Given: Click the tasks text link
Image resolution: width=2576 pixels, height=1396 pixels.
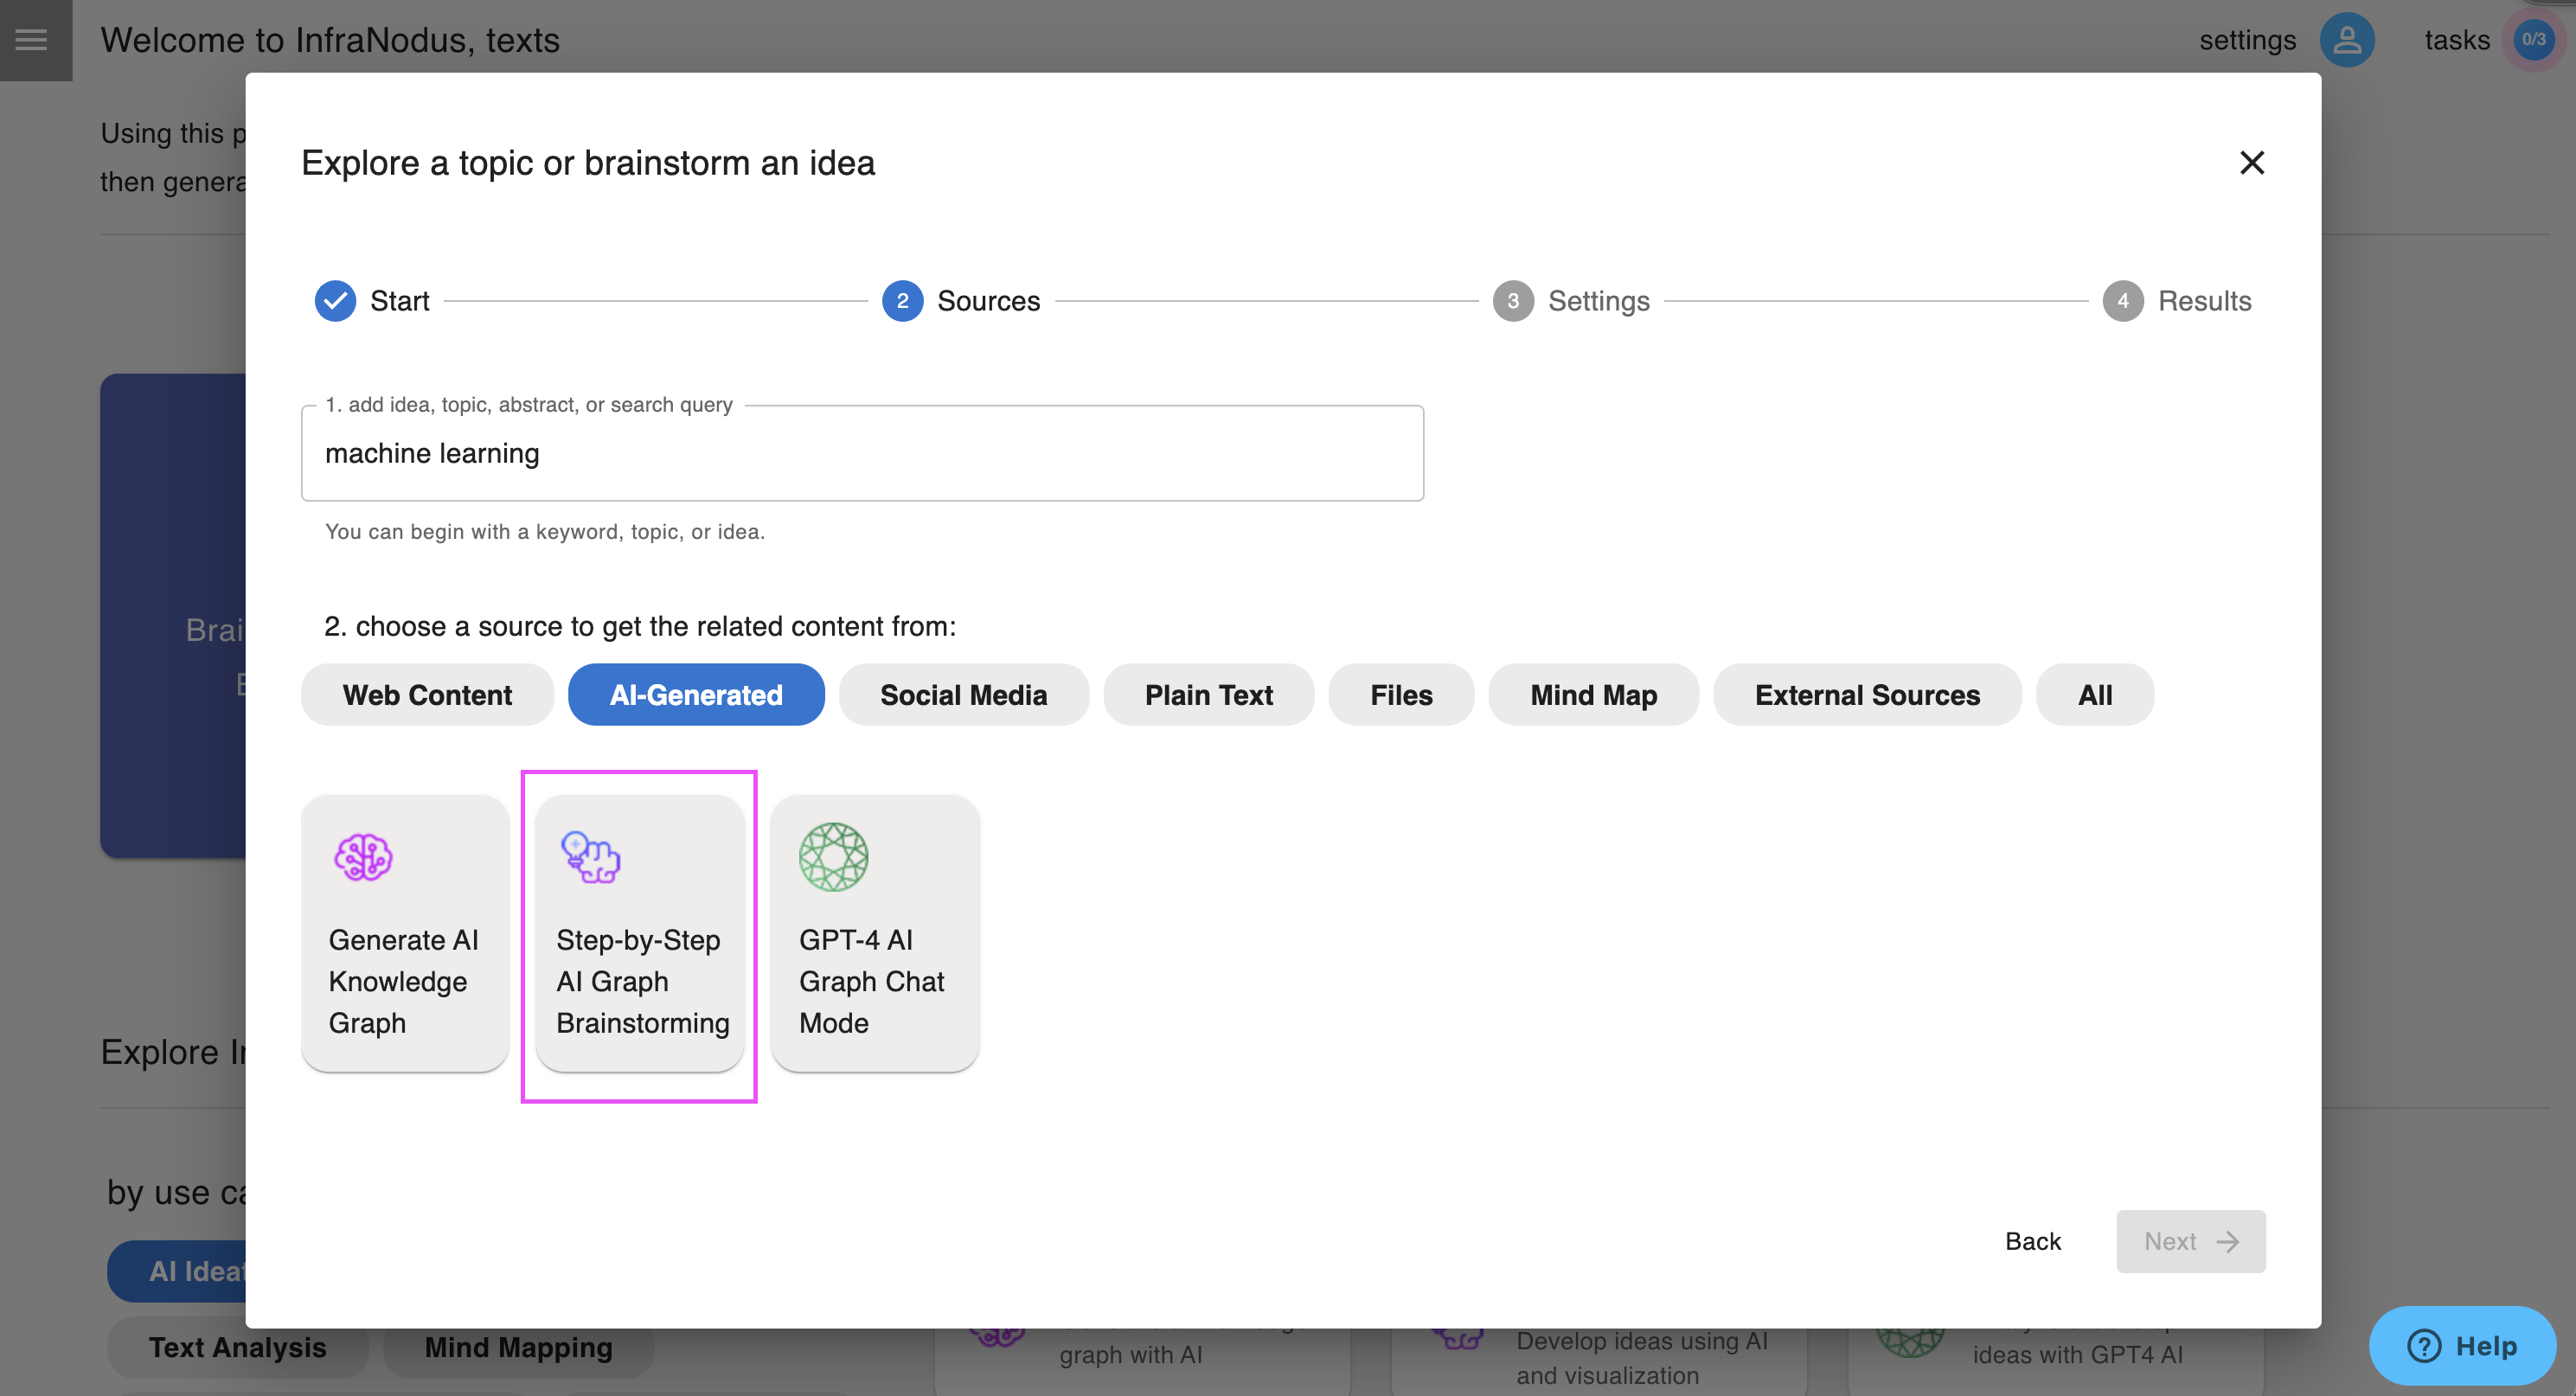Looking at the screenshot, I should click(2456, 40).
